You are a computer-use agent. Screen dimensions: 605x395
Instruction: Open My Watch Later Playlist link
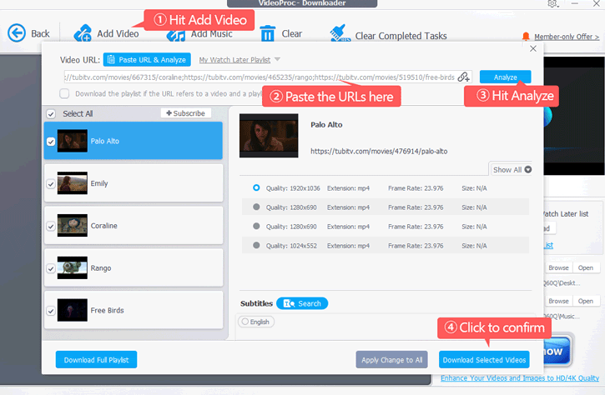[234, 60]
